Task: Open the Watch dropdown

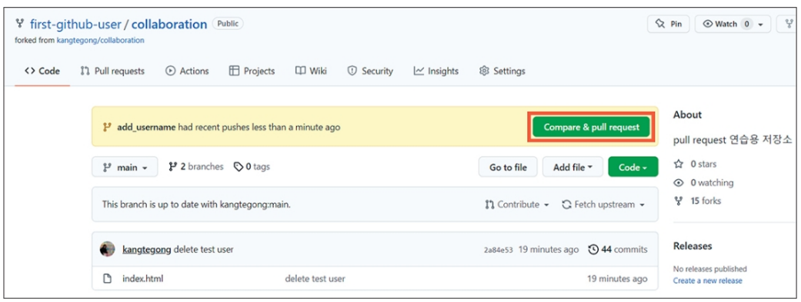Action: pos(733,24)
